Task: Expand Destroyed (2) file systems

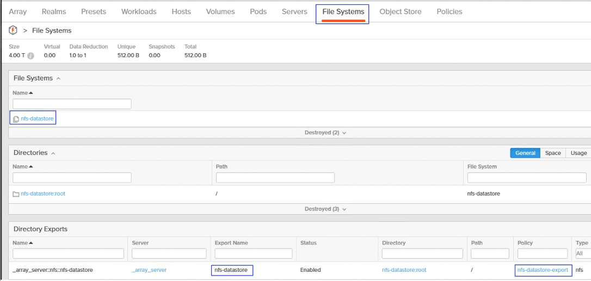Action: click(x=325, y=133)
